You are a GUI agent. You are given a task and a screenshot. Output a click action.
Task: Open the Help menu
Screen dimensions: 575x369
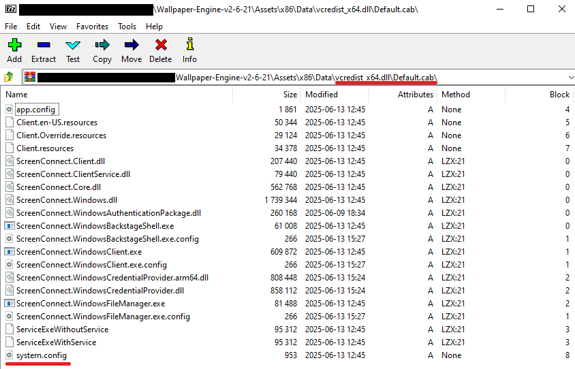(x=154, y=27)
